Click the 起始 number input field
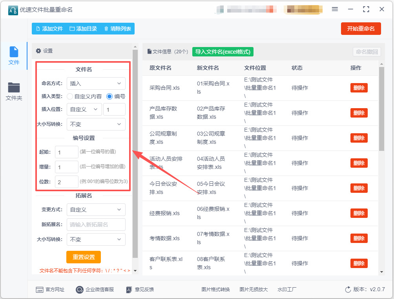 pos(67,152)
